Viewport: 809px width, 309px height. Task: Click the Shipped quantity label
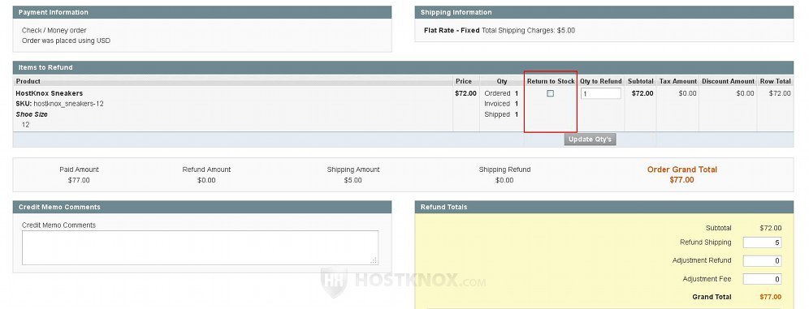497,114
